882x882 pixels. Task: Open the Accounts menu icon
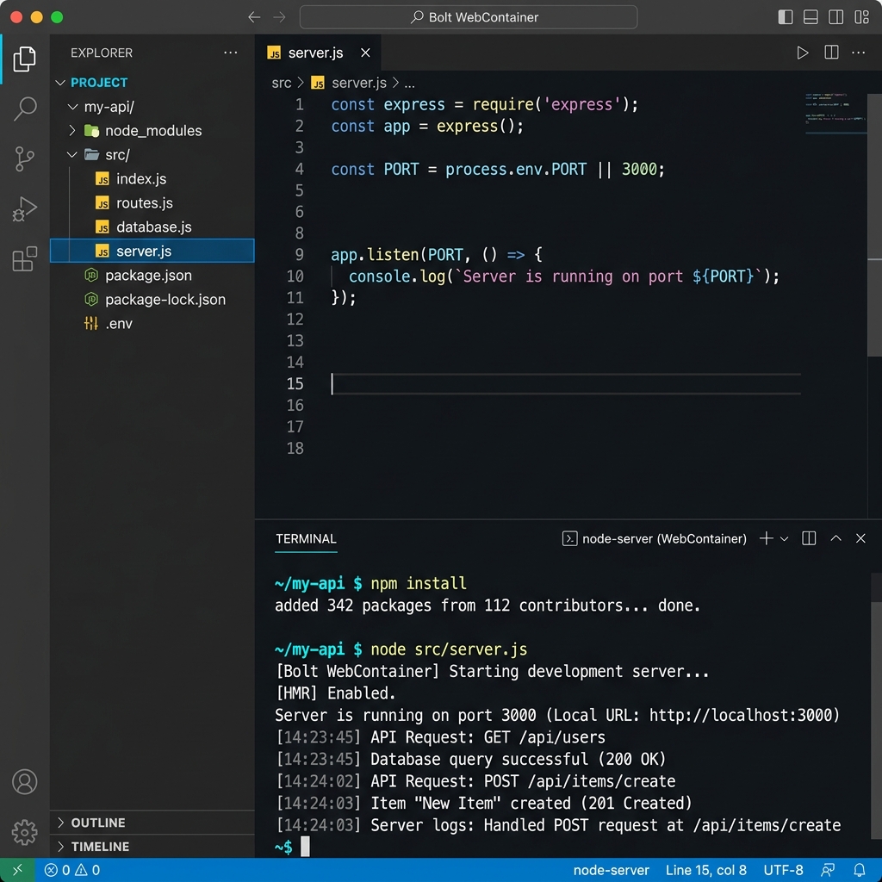click(x=24, y=781)
